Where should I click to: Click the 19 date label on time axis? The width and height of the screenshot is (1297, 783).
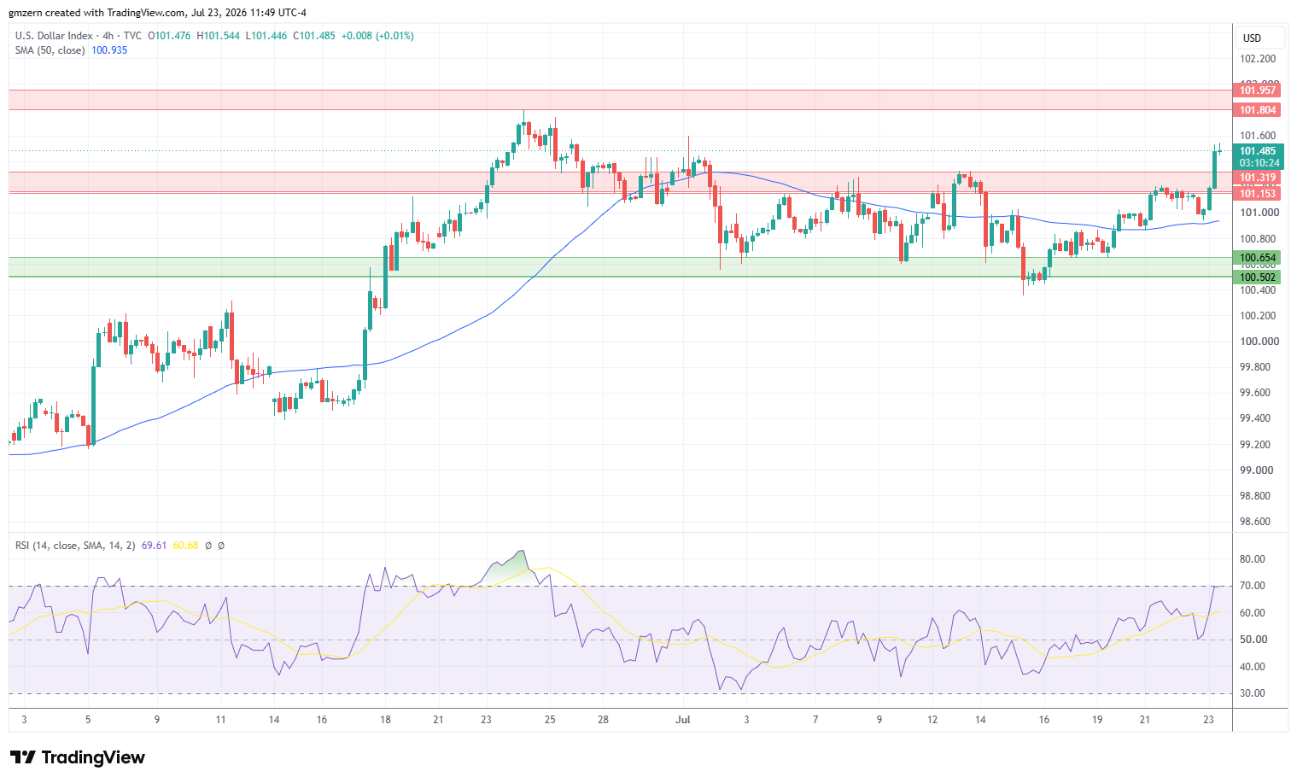click(x=1097, y=720)
